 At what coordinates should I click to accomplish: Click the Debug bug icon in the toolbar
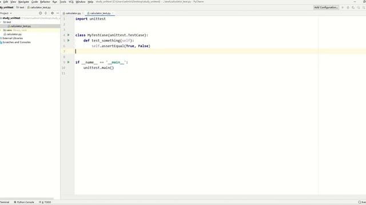pos(348,7)
